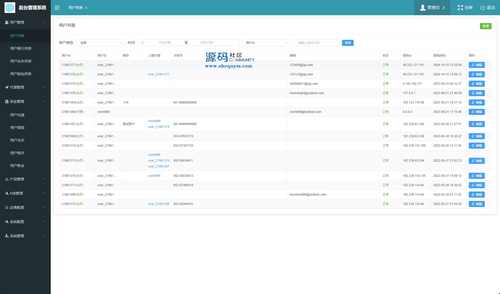Open the 账户类型 dropdown showing 全部
This screenshot has width=500, height=294.
tap(101, 43)
